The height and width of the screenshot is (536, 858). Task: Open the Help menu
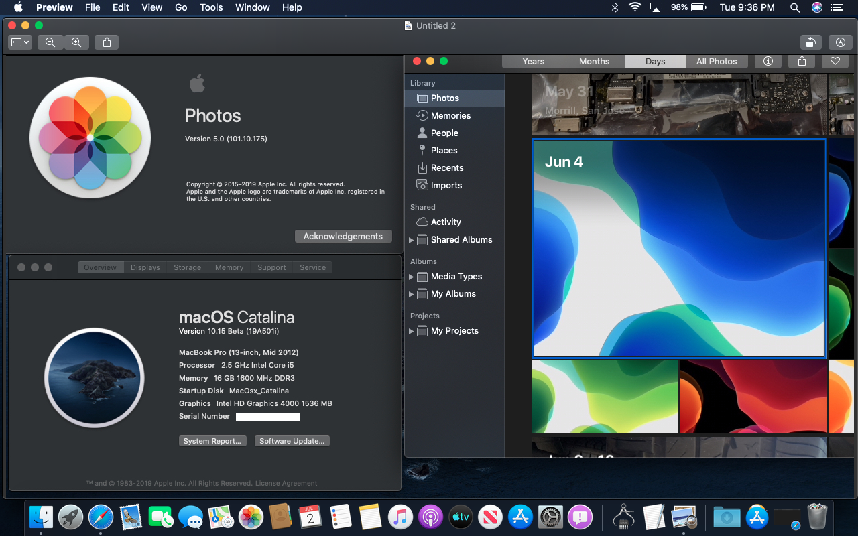point(292,7)
